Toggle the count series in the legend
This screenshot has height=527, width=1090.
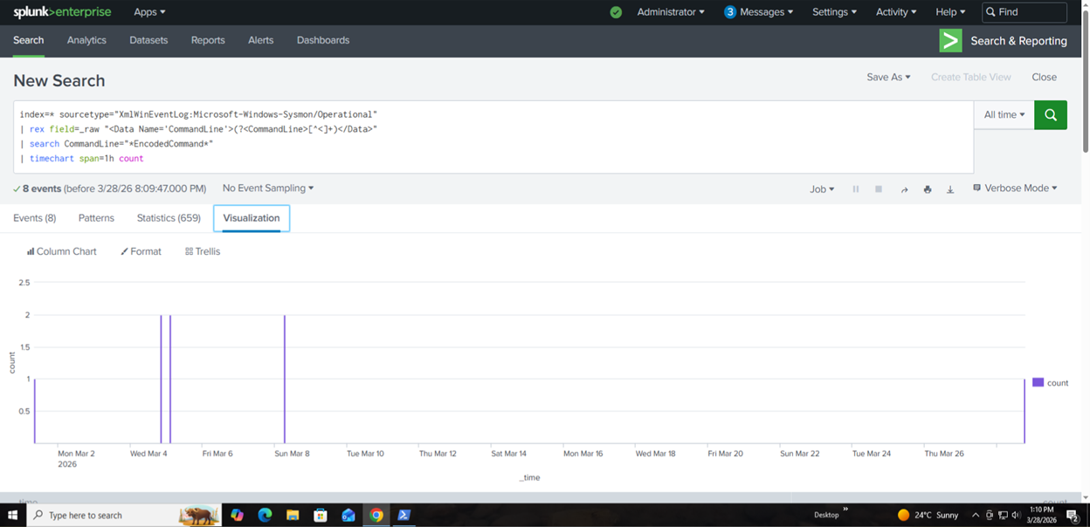pos(1050,383)
